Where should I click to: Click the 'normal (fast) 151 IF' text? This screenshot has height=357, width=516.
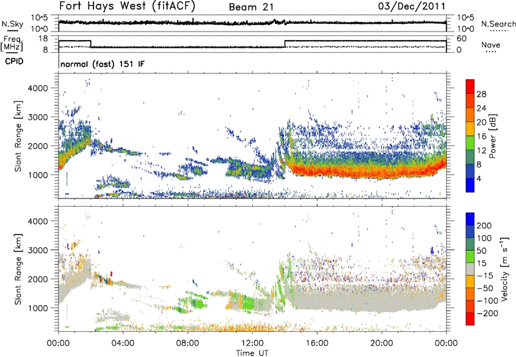coord(103,64)
